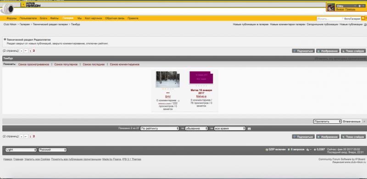Click the bottom Подписаться button
The width and height of the screenshot is (367, 179).
click(303, 137)
